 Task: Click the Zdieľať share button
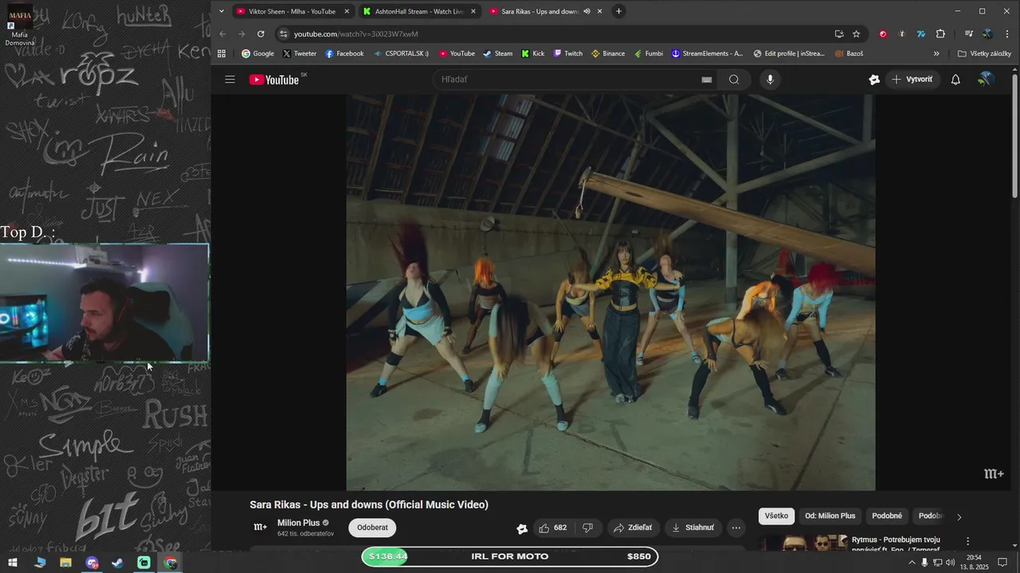point(632,528)
